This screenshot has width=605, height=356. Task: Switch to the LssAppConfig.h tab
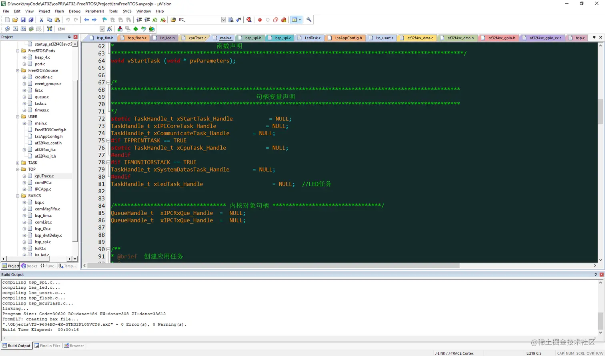click(345, 38)
